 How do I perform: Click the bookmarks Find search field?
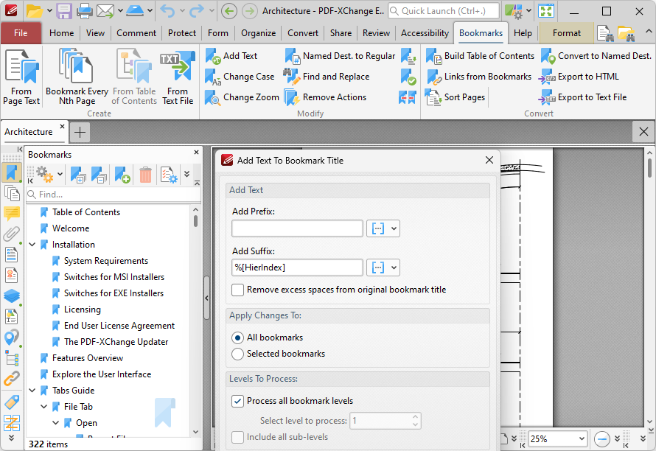(x=114, y=195)
